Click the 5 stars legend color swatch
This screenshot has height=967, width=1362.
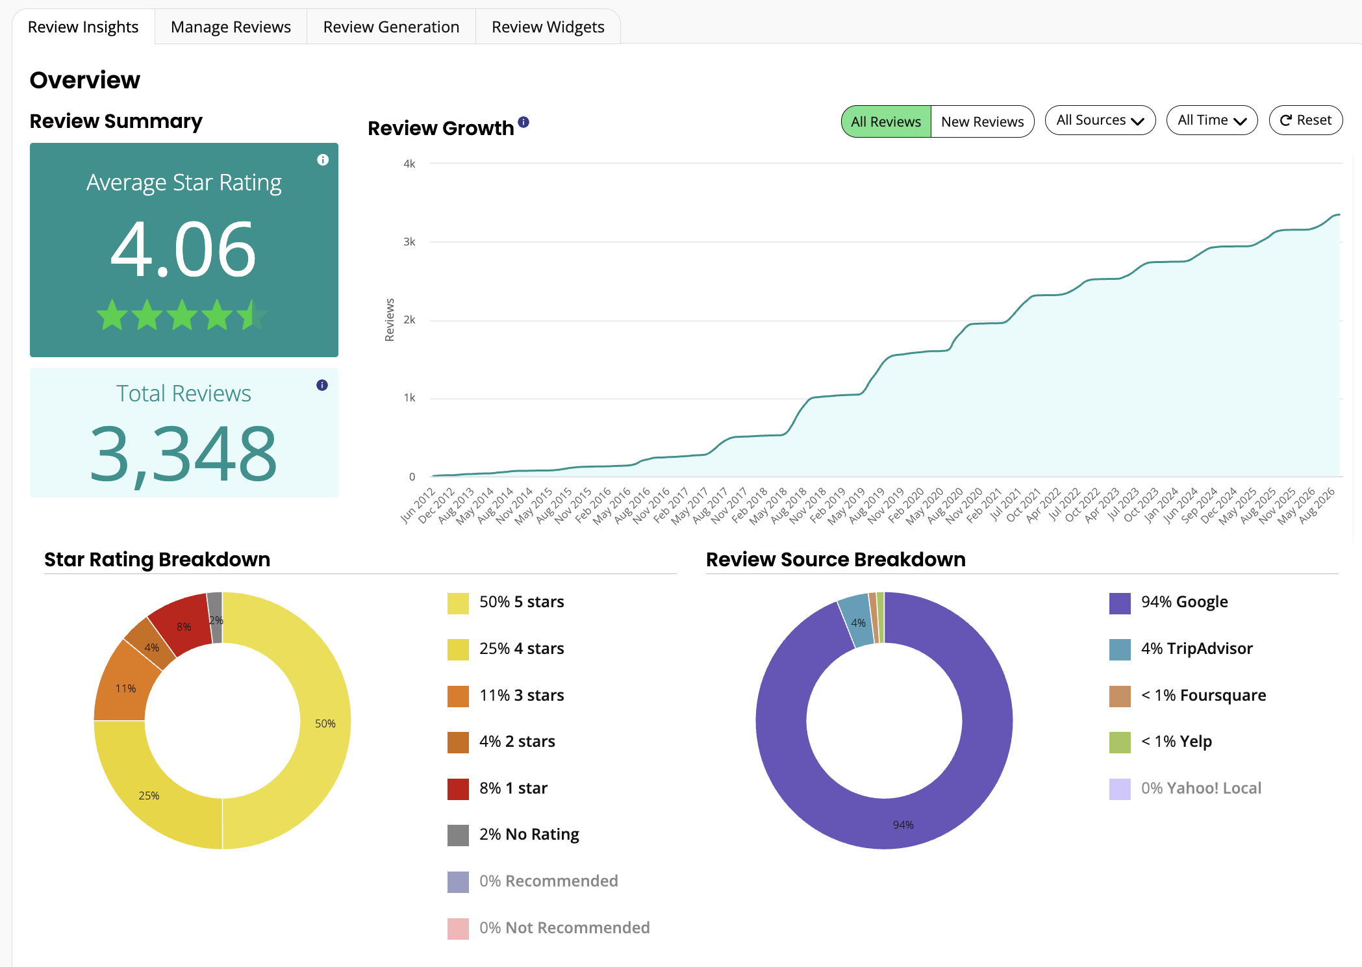coord(458,603)
